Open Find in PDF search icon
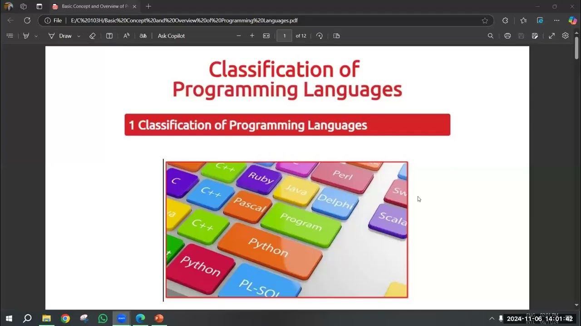Viewport: 581px width, 326px height. coord(490,36)
